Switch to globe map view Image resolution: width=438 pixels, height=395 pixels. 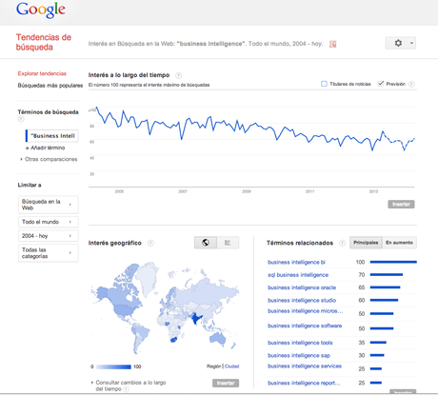[206, 243]
